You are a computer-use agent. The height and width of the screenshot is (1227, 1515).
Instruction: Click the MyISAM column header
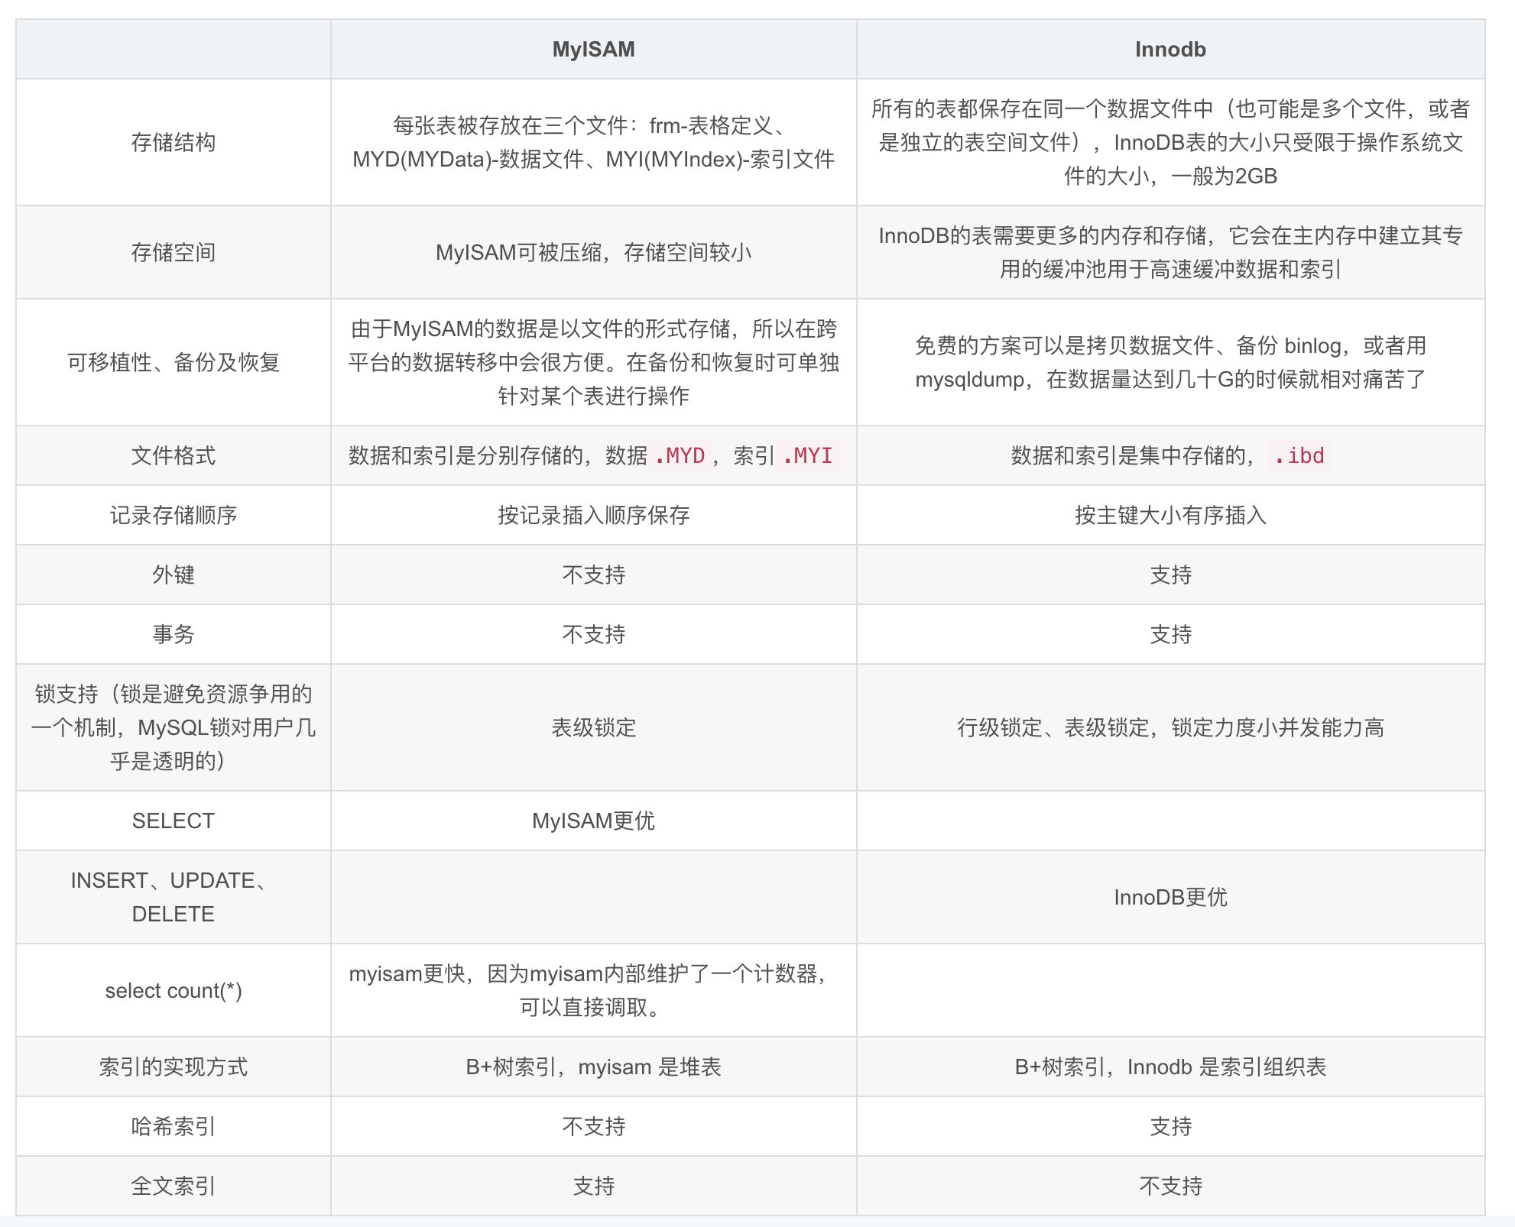click(593, 50)
